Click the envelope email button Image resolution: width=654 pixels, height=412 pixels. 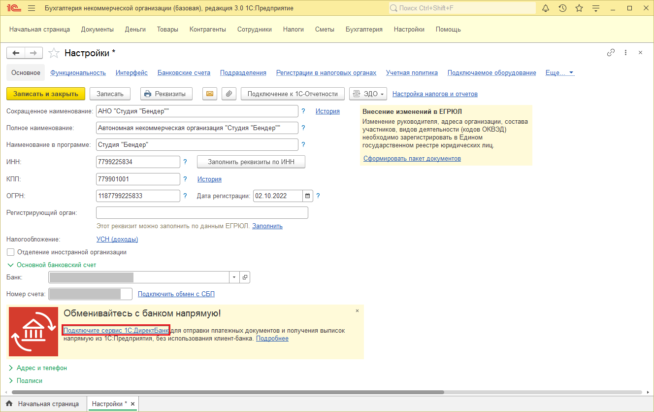pyautogui.click(x=210, y=94)
